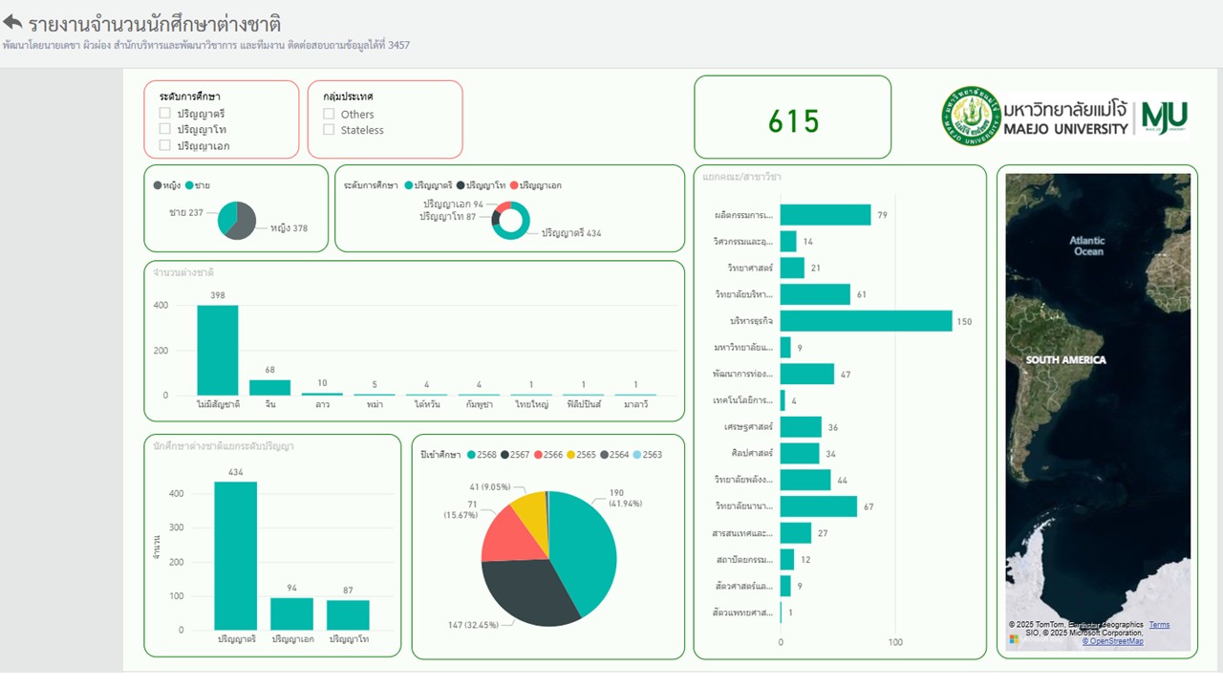Click the MJU logo mark
The width and height of the screenshot is (1223, 688).
[1164, 117]
